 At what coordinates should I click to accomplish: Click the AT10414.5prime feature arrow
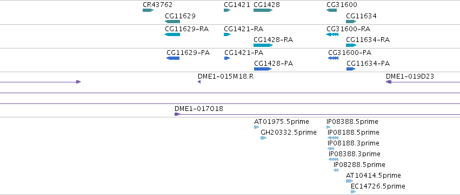click(x=349, y=181)
